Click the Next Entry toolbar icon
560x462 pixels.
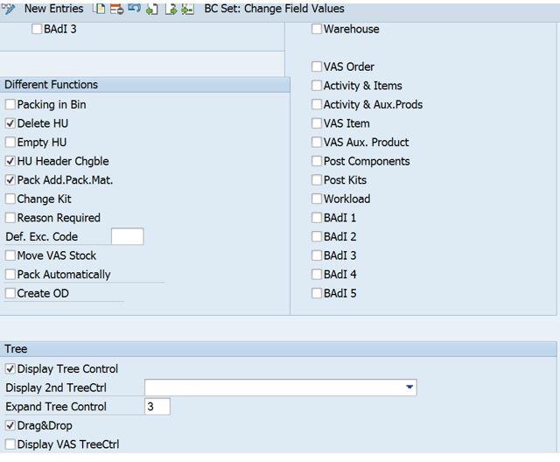171,9
